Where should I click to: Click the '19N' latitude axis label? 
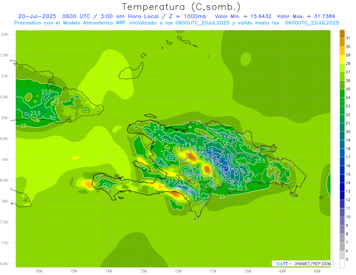tap(5, 160)
